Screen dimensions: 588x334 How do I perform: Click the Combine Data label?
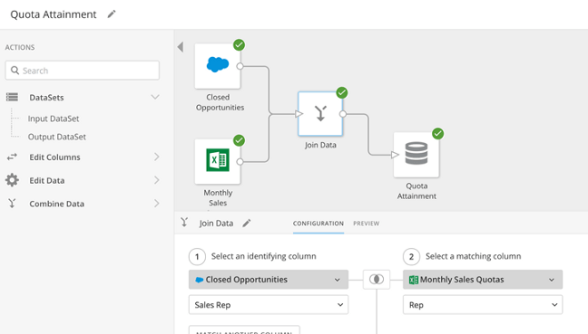click(x=56, y=204)
